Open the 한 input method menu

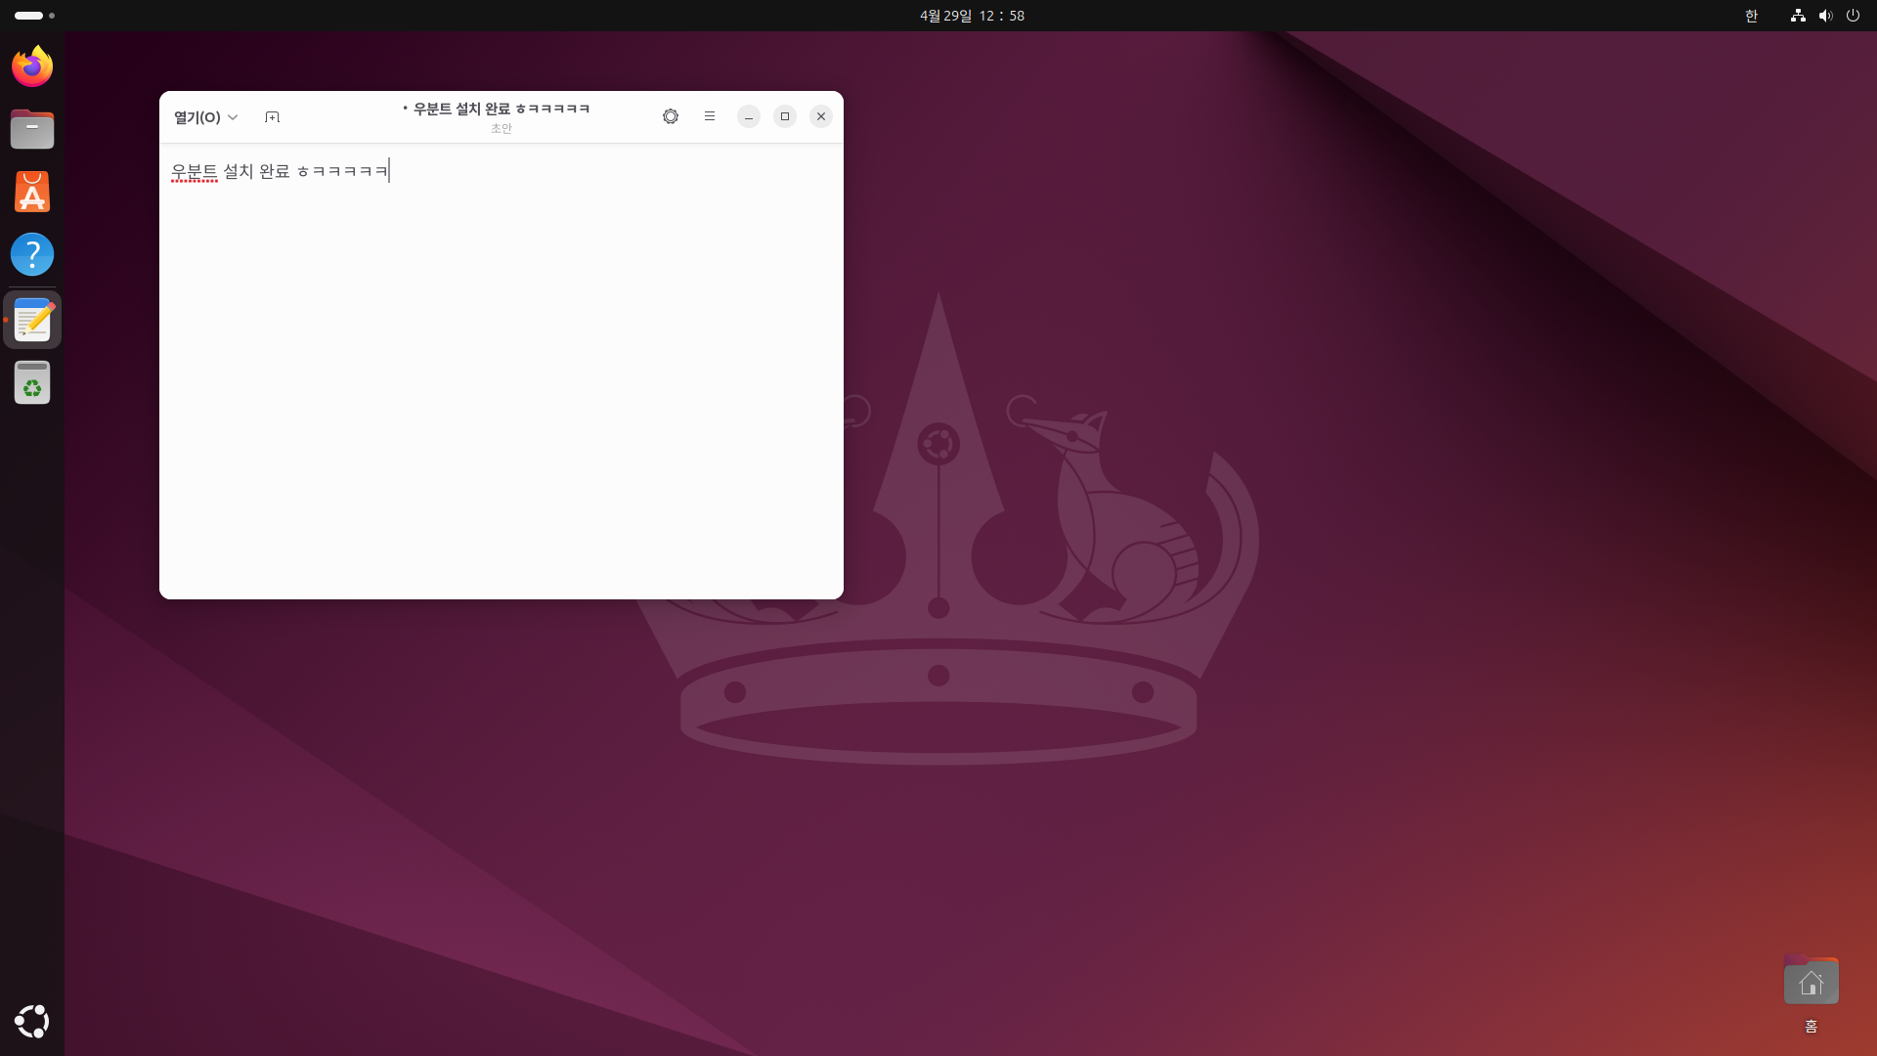tap(1751, 16)
